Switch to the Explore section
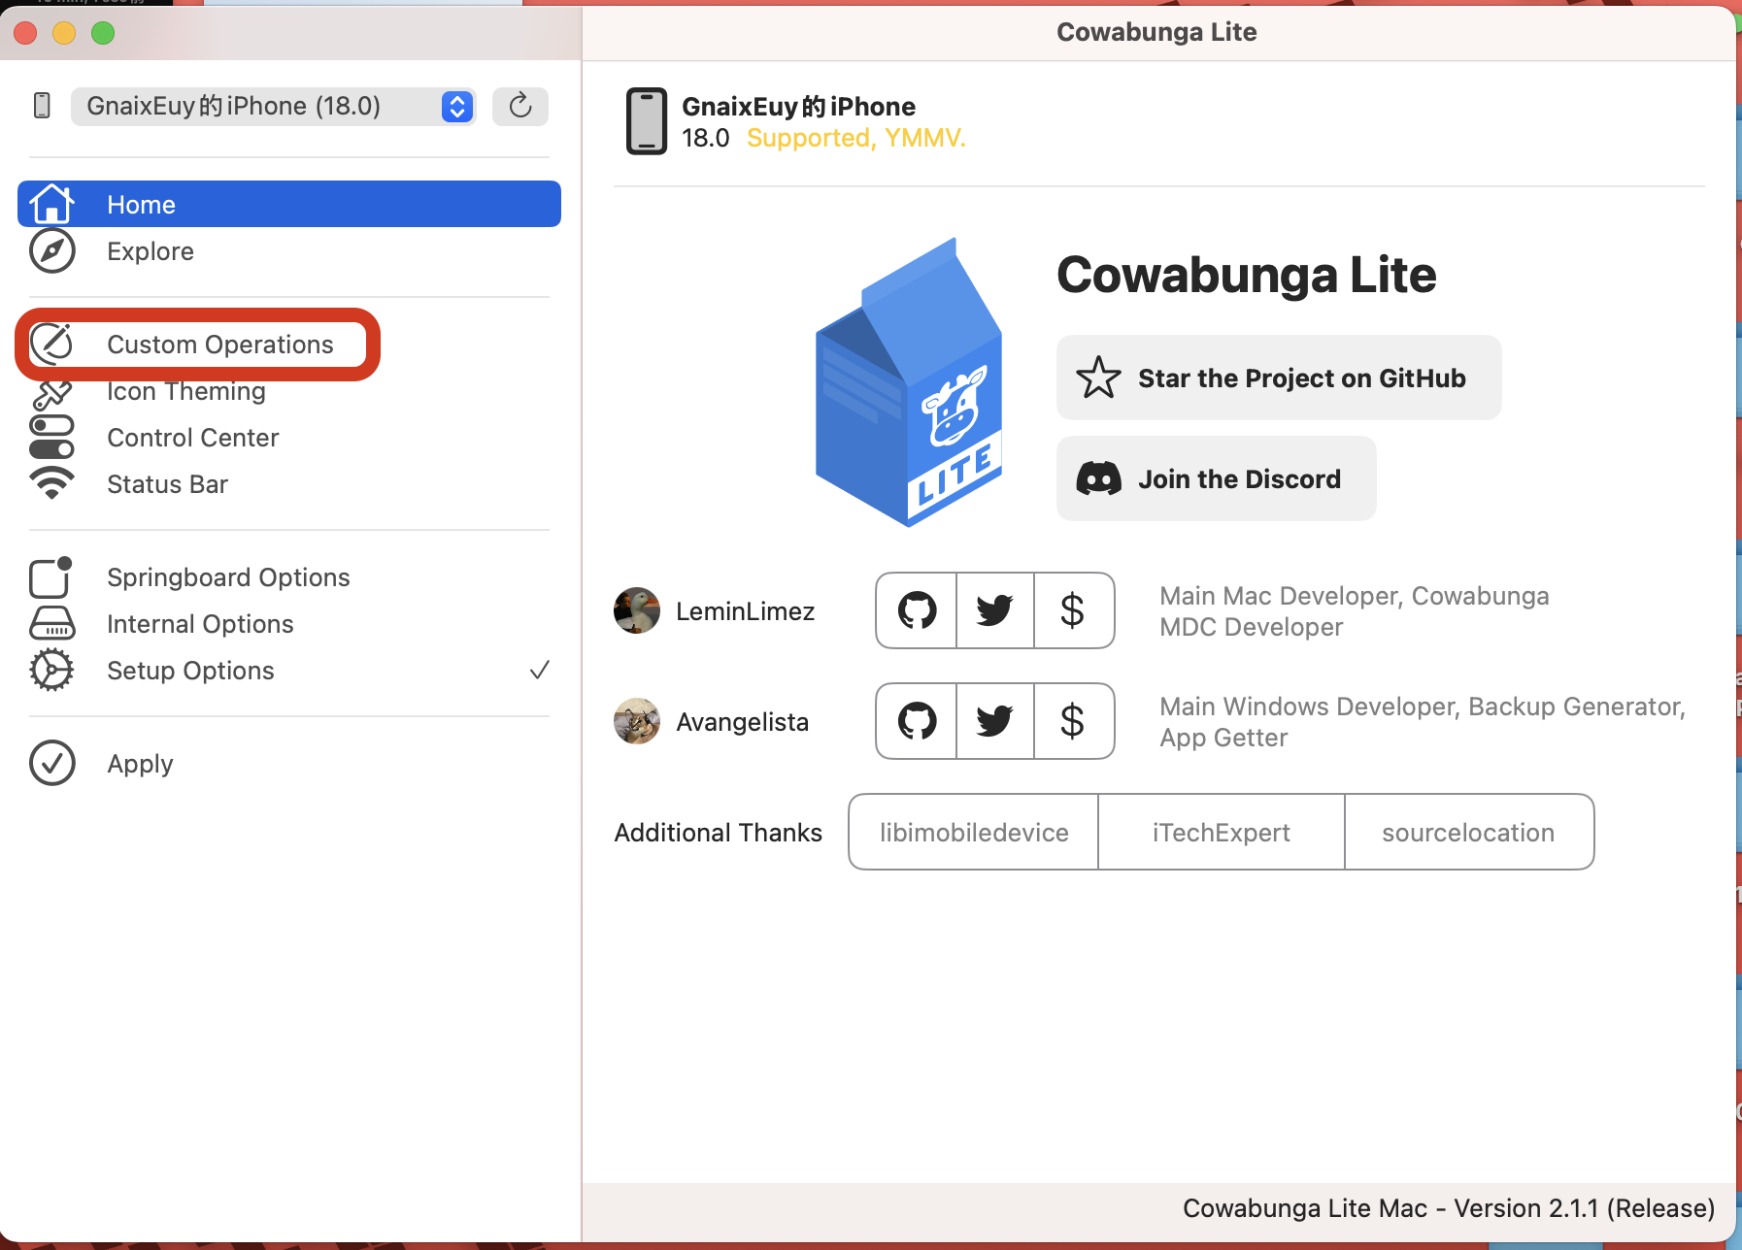 pos(151,250)
